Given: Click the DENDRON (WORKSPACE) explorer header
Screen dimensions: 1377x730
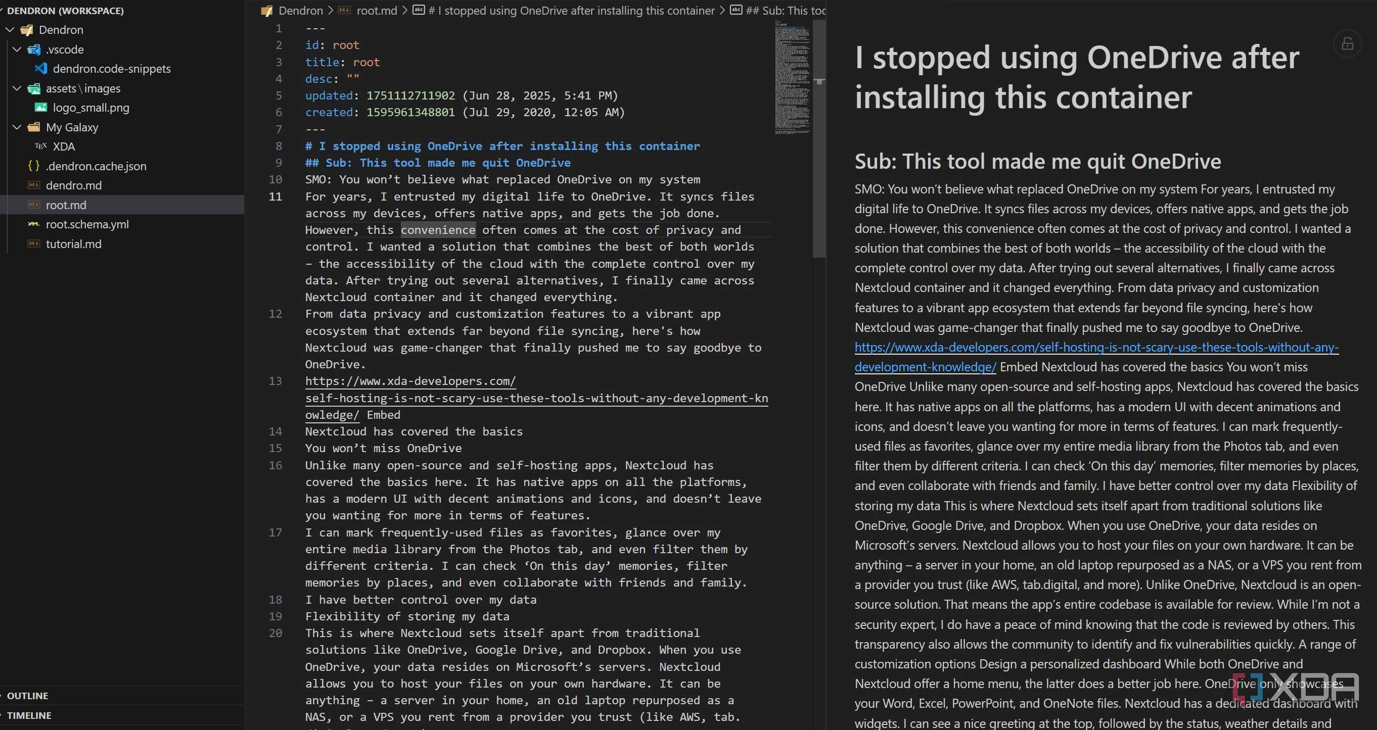Looking at the screenshot, I should click(x=65, y=11).
